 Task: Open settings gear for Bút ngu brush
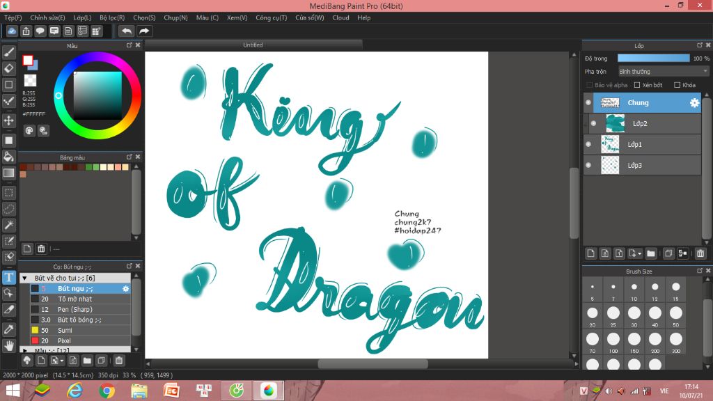(126, 289)
